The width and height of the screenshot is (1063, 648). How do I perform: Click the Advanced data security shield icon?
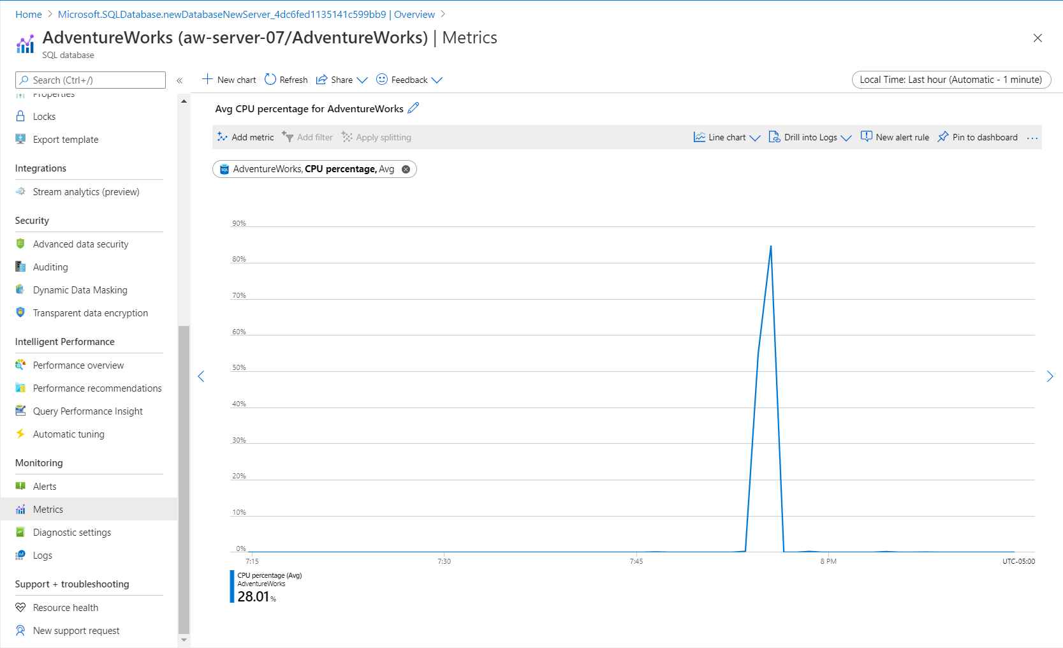[20, 244]
